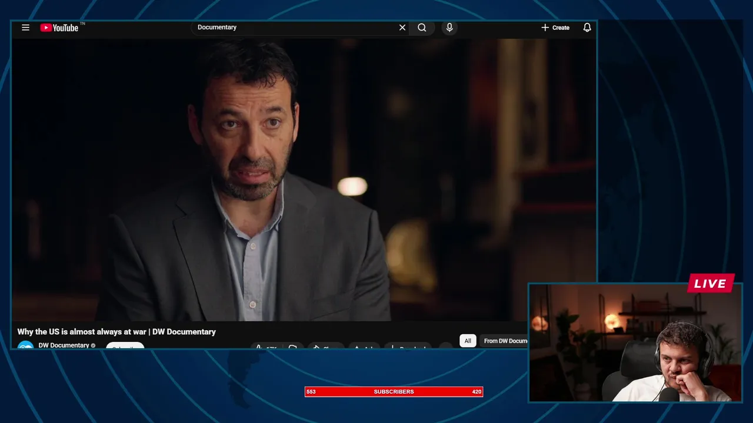
Task: Clear the search box with the X
Action: pyautogui.click(x=402, y=28)
